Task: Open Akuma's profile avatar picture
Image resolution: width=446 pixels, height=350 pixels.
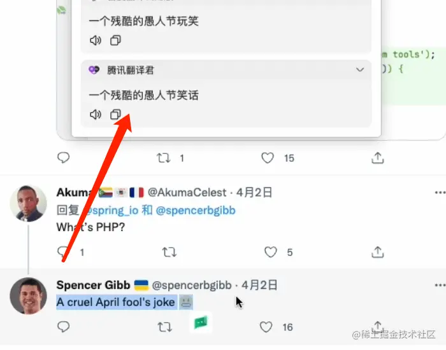Action: coord(29,204)
